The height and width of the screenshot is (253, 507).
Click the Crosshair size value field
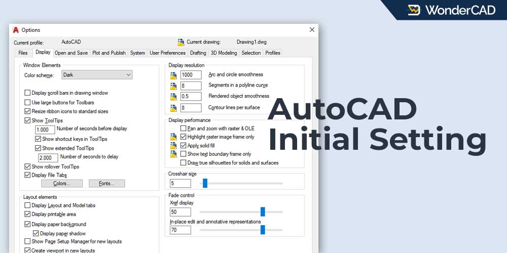(180, 184)
